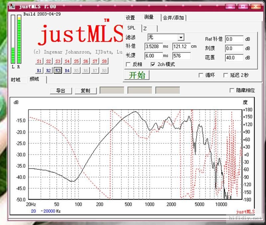Image resolution: width=266 pixels, height=225 pixels.
Task: Click the R1 reference slot button
Action: click(39, 71)
